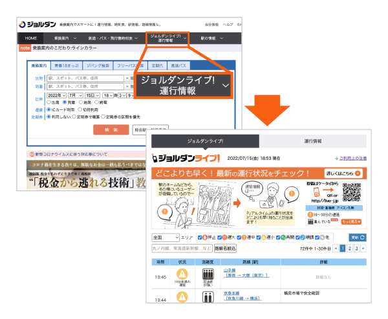388x319 pixels.
Task: Click the Jorudan logo at top left
Action: point(38,25)
